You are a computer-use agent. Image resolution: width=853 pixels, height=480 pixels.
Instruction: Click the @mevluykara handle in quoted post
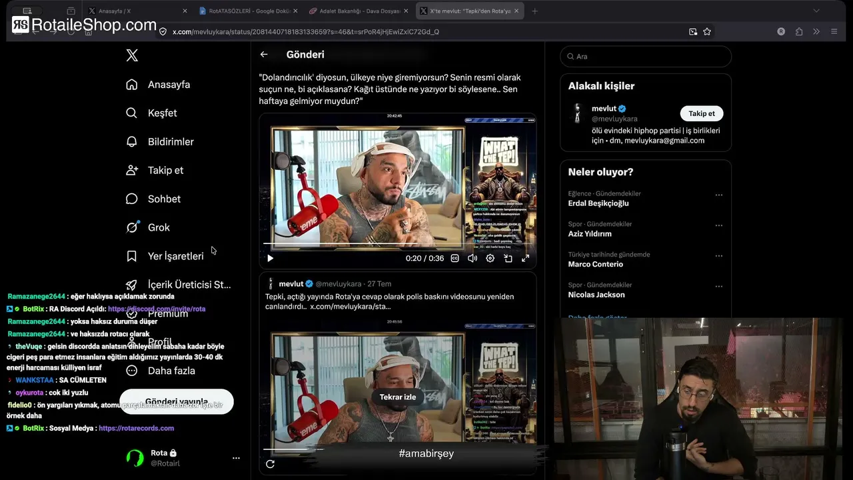click(339, 284)
